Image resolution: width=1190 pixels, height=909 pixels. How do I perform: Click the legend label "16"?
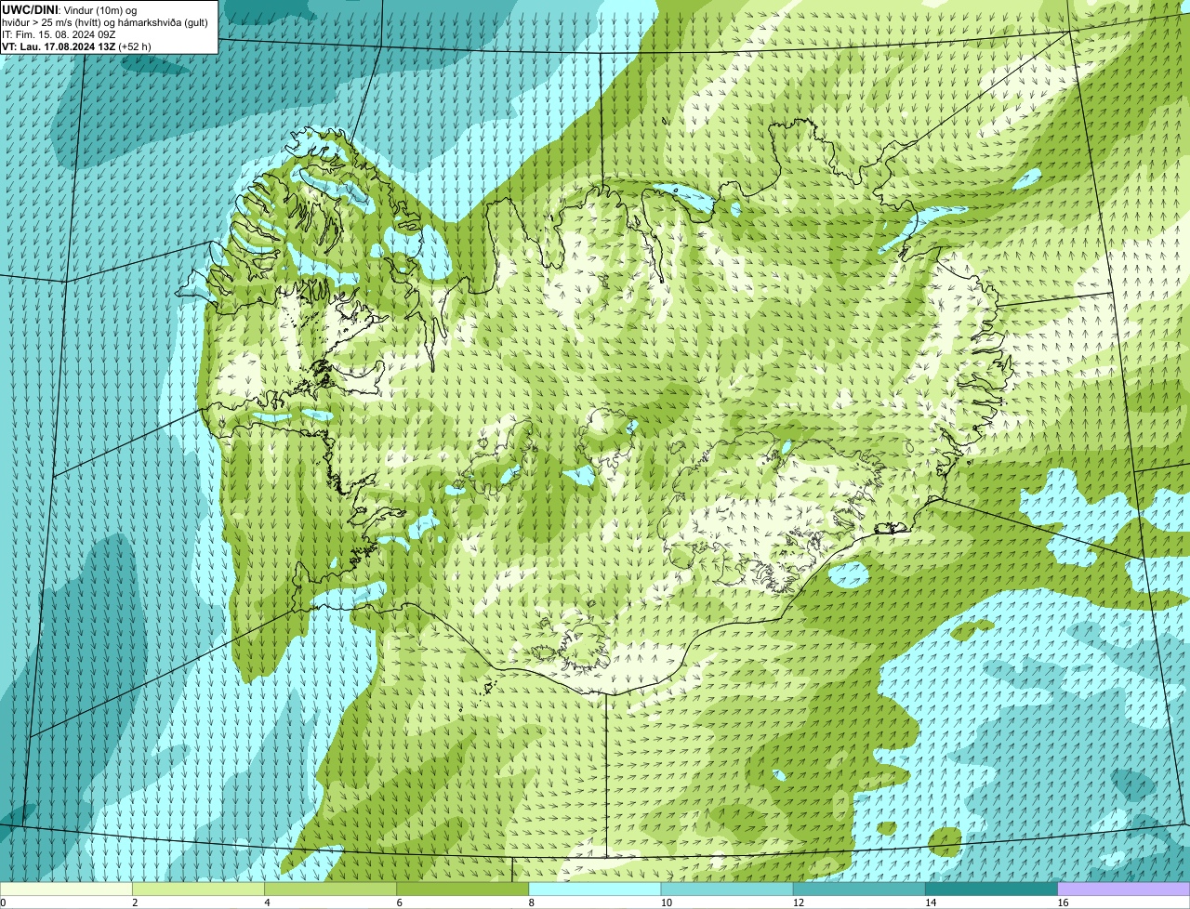coord(1064,902)
